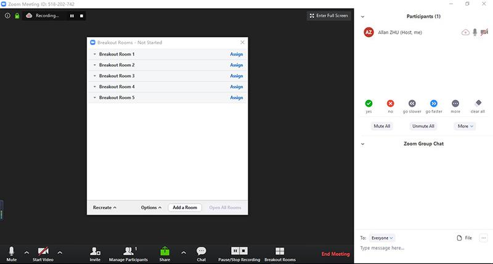Collapse the Breakout Room 5 arrow
The image size is (493, 264).
95,97
